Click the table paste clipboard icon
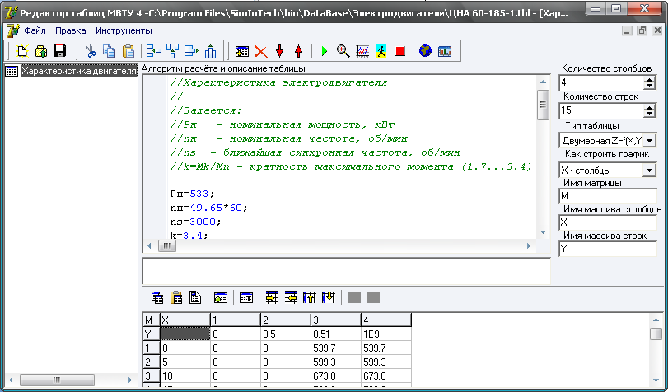 click(175, 298)
